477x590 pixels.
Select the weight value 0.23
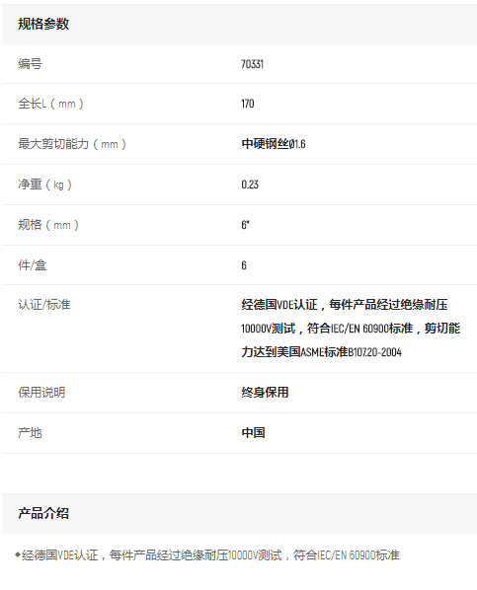pos(250,184)
